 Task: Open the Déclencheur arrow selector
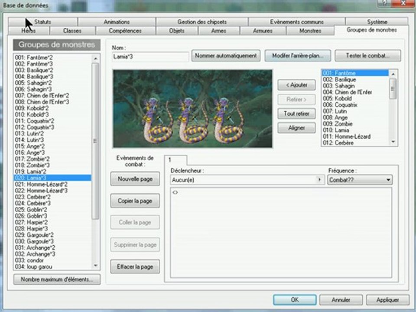(320, 180)
